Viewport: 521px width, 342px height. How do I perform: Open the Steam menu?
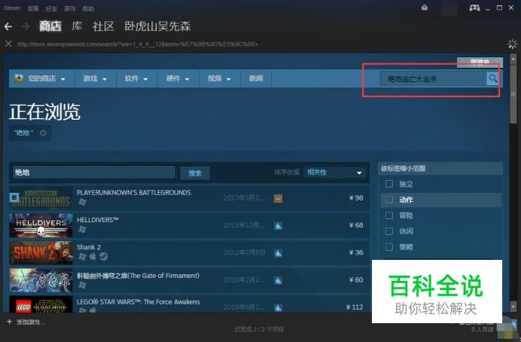click(12, 8)
